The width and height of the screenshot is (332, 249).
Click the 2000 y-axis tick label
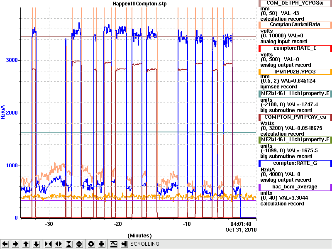[x=12, y=112]
